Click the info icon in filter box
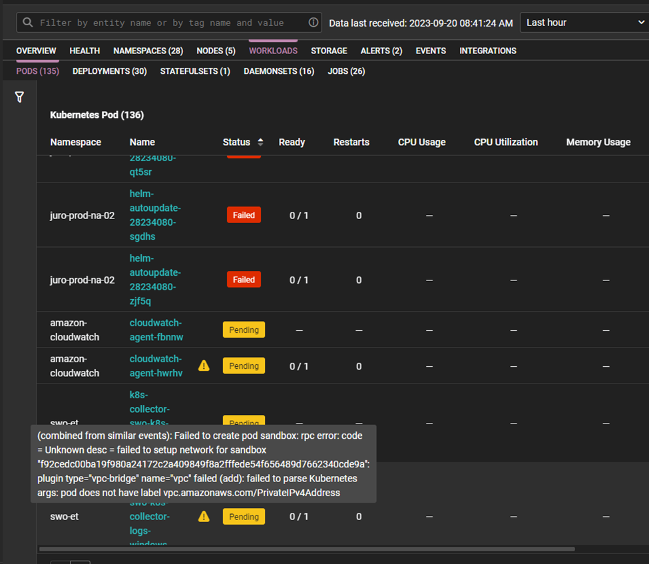This screenshot has width=649, height=564. coord(314,23)
